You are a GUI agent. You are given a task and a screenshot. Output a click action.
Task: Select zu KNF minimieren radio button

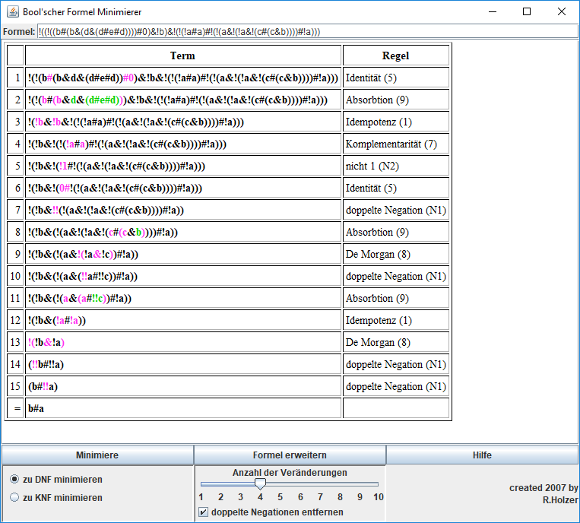tap(14, 498)
